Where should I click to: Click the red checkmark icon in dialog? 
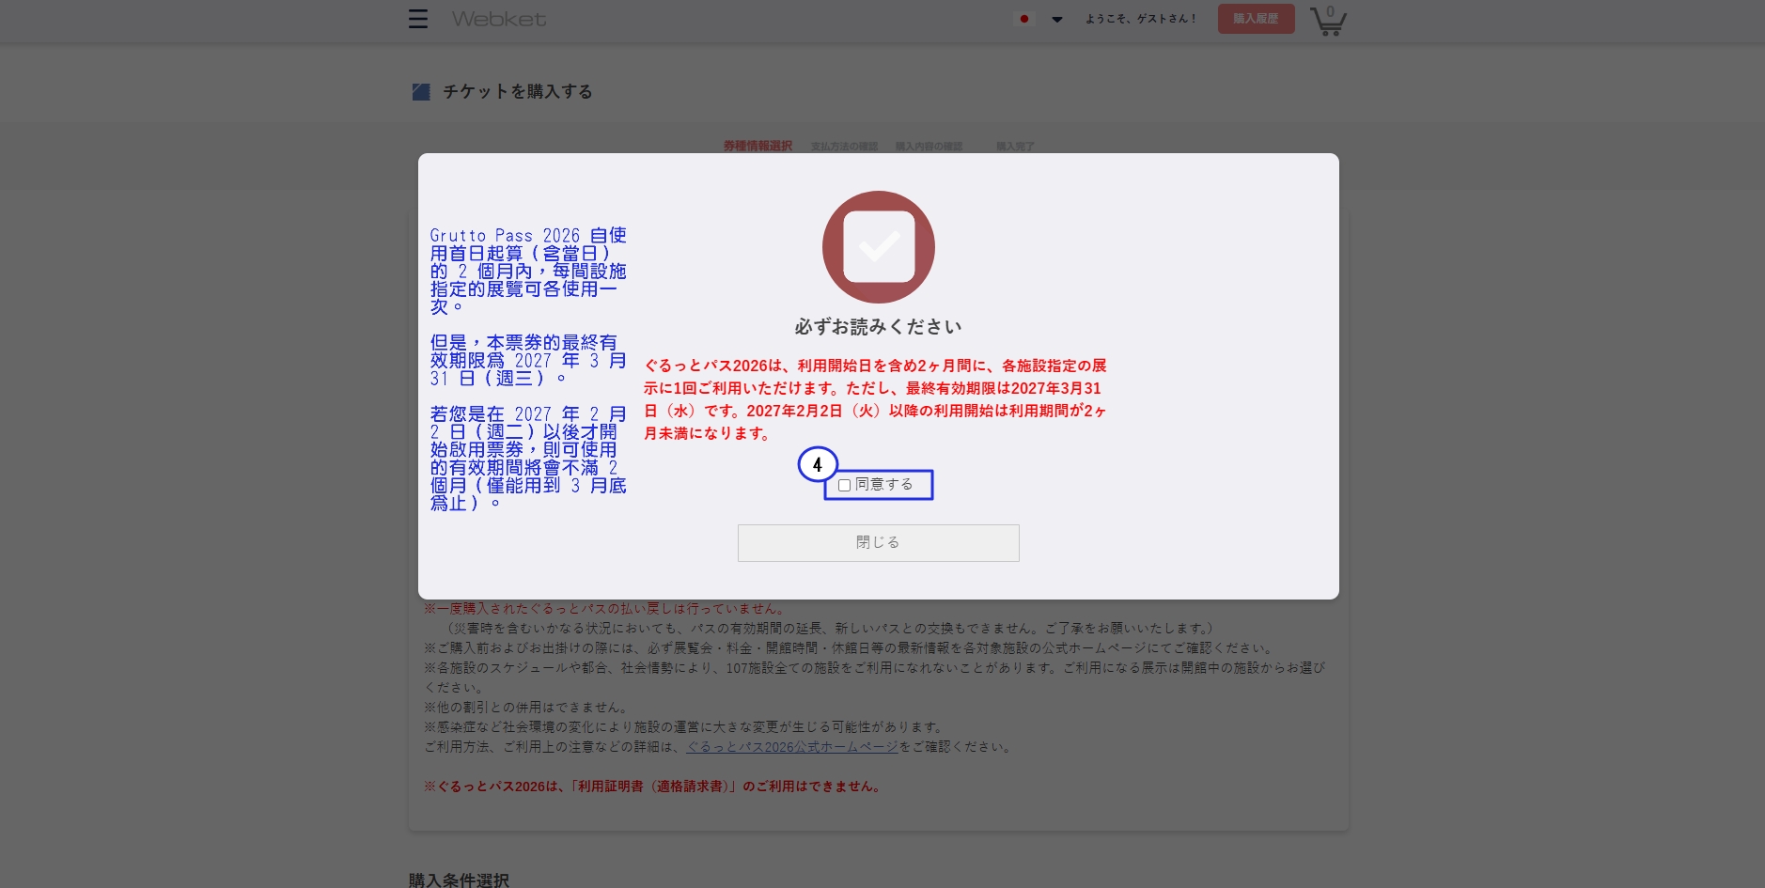[x=879, y=247]
